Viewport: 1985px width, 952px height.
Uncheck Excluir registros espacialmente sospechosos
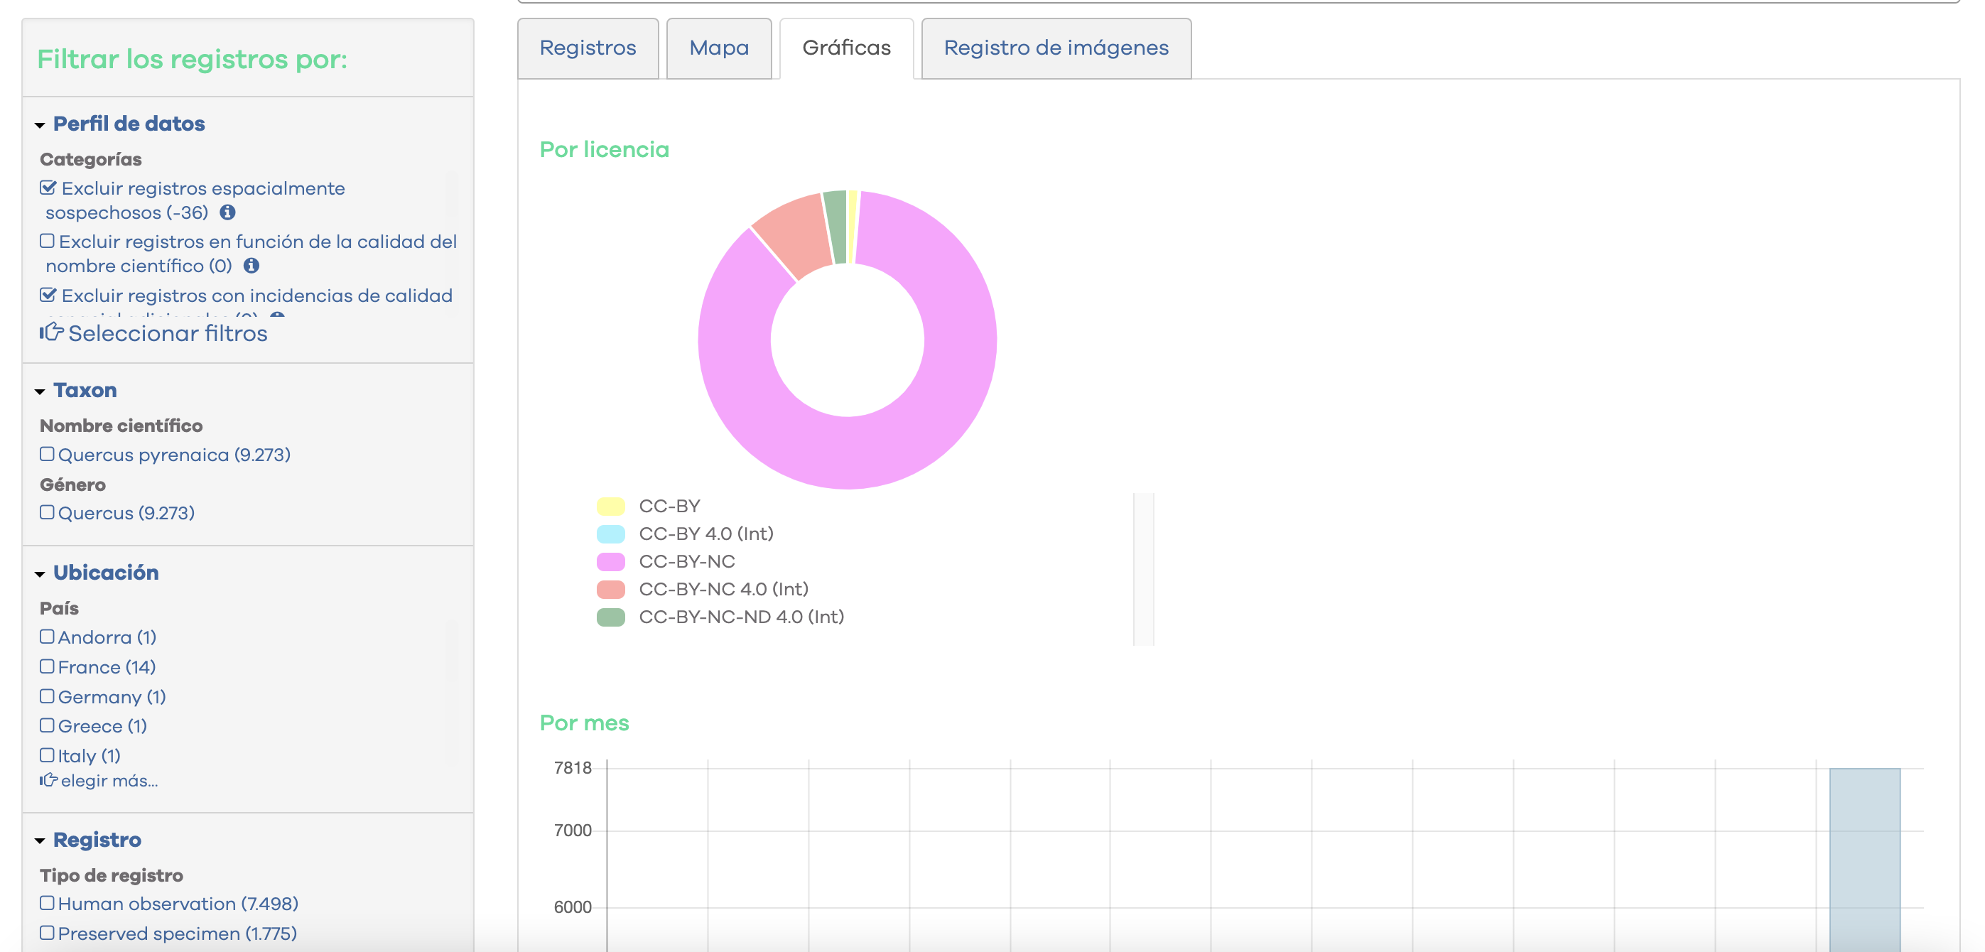48,188
